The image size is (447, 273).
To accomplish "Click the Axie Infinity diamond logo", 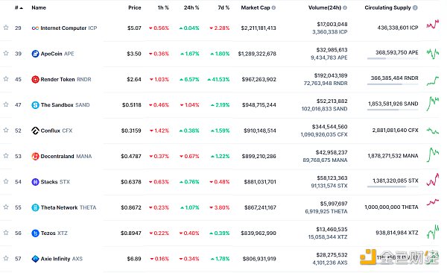I will [x=35, y=259].
